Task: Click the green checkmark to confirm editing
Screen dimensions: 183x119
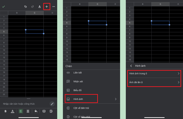Action: 3,7
